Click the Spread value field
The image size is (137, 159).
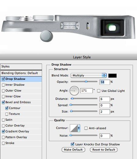pyautogui.click(x=105, y=105)
